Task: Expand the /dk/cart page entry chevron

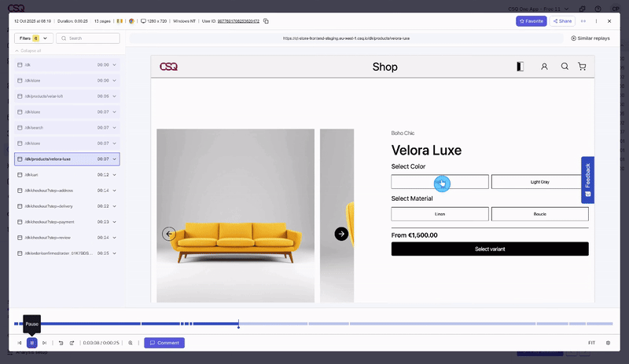Action: [x=116, y=175]
